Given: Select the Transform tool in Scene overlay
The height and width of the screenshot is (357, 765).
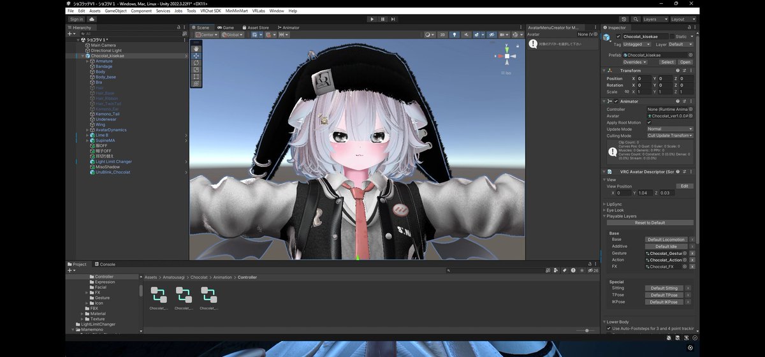Looking at the screenshot, I should tap(196, 84).
